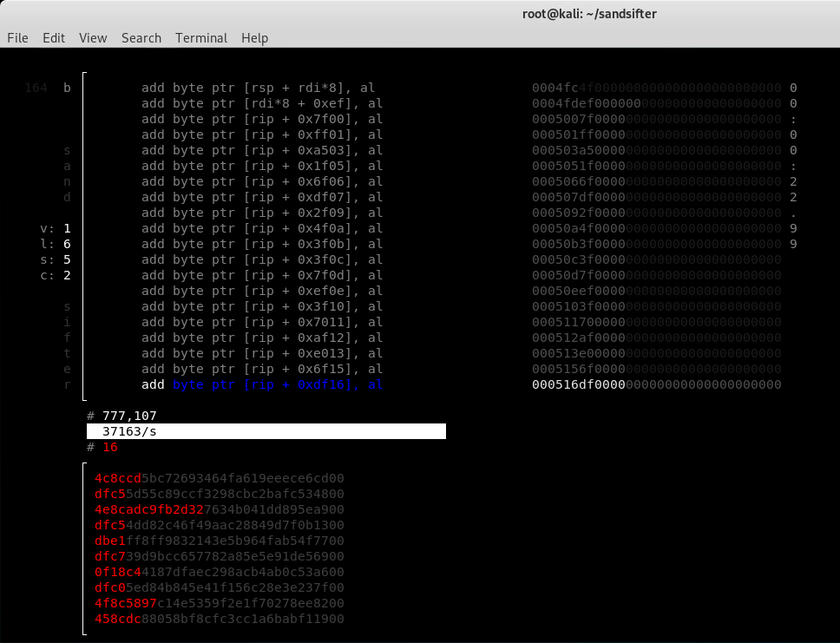The image size is (840, 643).
Task: Click the root@kali: ~/sandsifter title bar
Action: coord(590,13)
